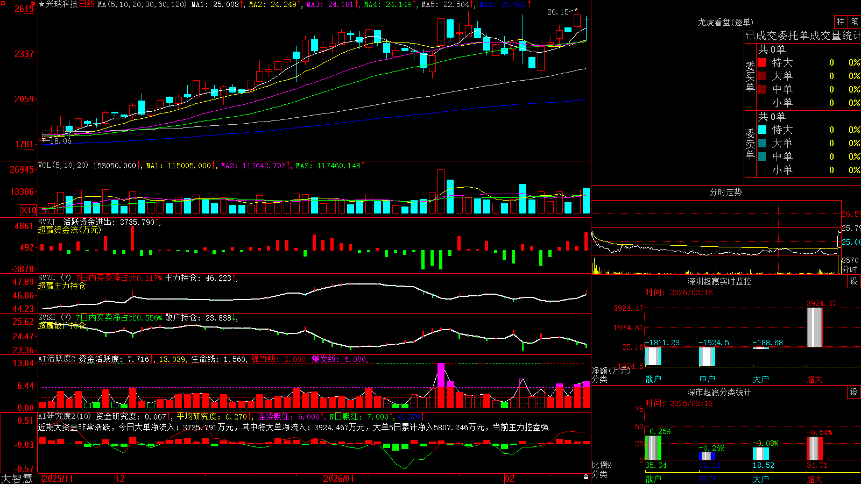
Task: Select the AI活跃度2 indicator label
Action: pyautogui.click(x=57, y=359)
